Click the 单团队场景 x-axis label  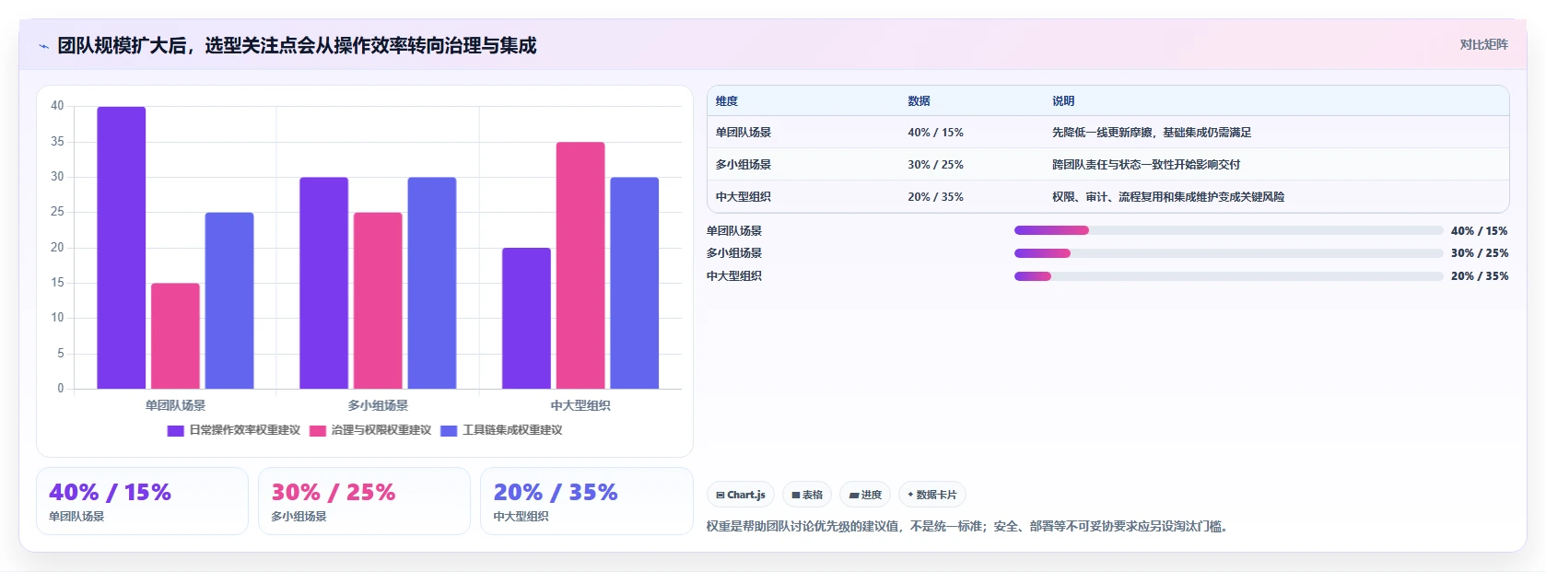coord(175,405)
